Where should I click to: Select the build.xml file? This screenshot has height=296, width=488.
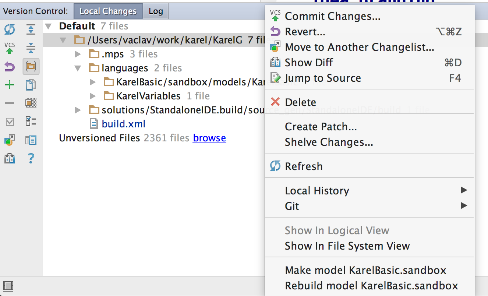click(x=123, y=124)
